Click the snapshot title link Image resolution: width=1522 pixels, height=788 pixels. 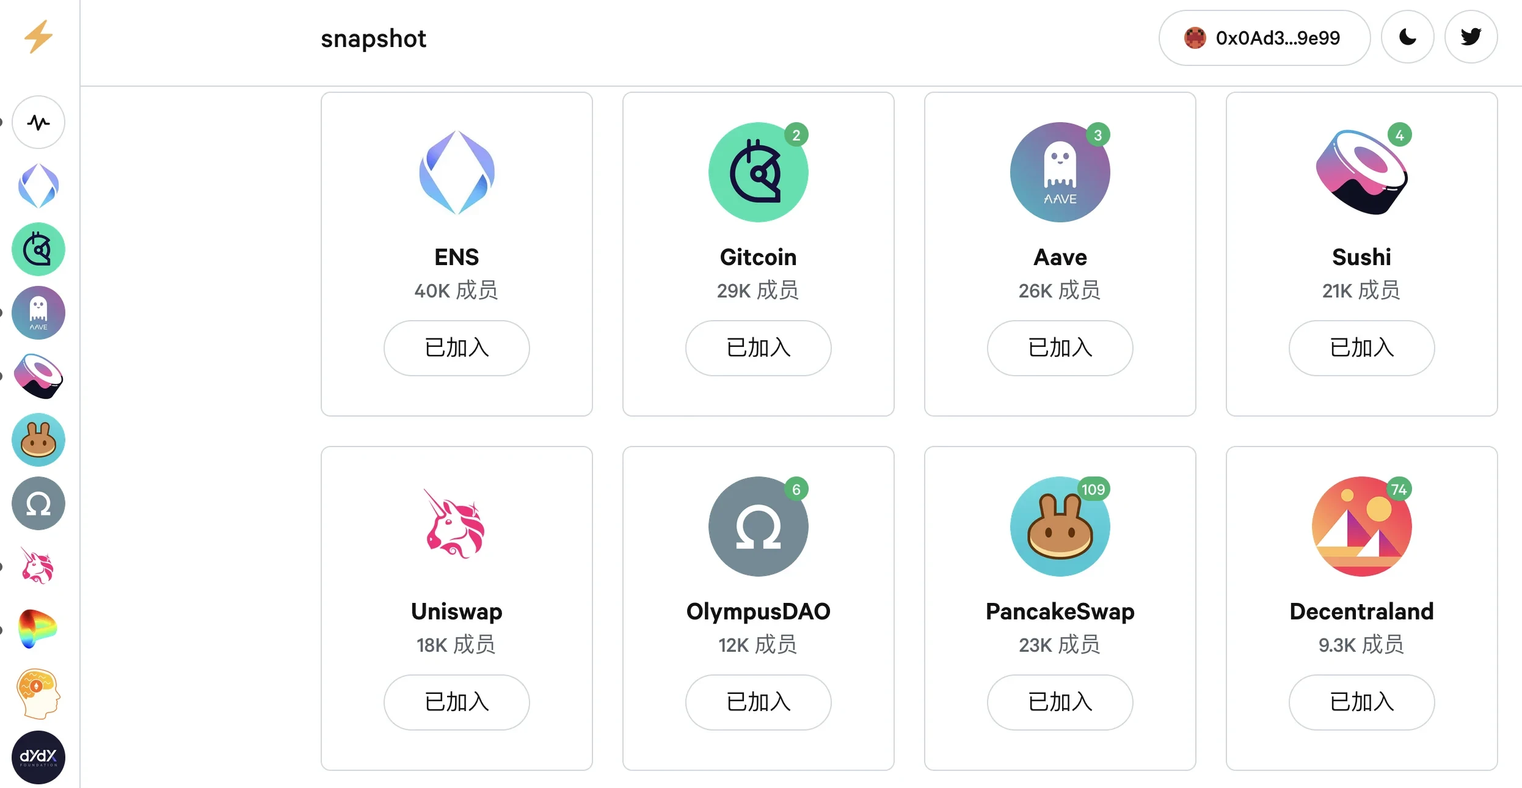tap(373, 38)
